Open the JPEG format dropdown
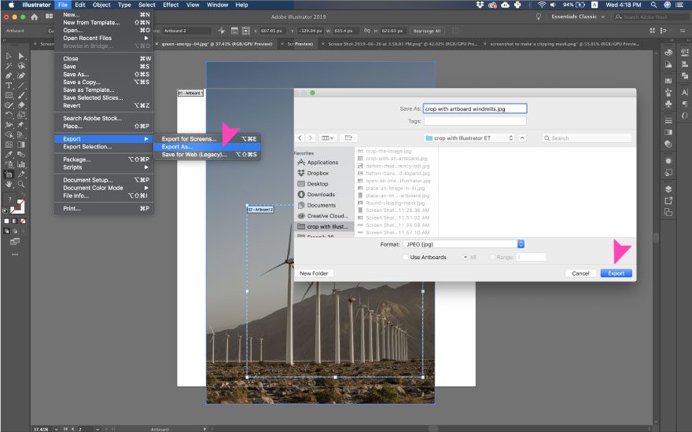 pos(463,244)
